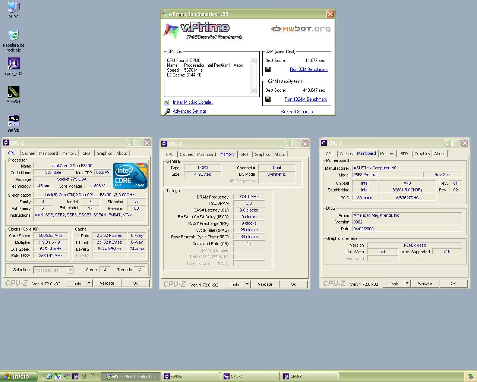The height and width of the screenshot is (382, 477).
Task: Click the Advanced Settings wrench icon
Action: tap(167, 111)
